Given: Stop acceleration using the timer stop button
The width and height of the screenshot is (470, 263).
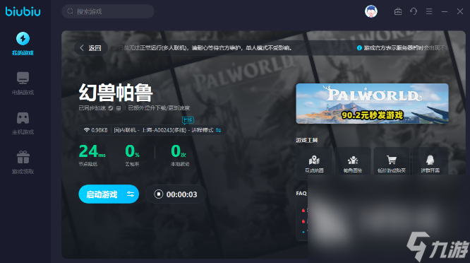Looking at the screenshot, I should click(159, 194).
